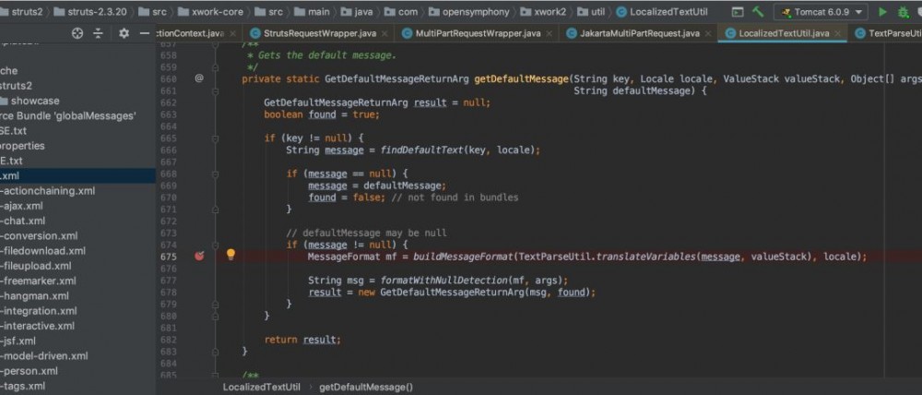Click the Build project hammer icon

(758, 12)
